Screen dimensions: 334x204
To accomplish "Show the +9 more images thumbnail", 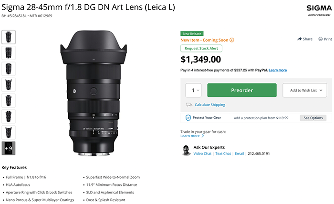I will click(x=9, y=148).
